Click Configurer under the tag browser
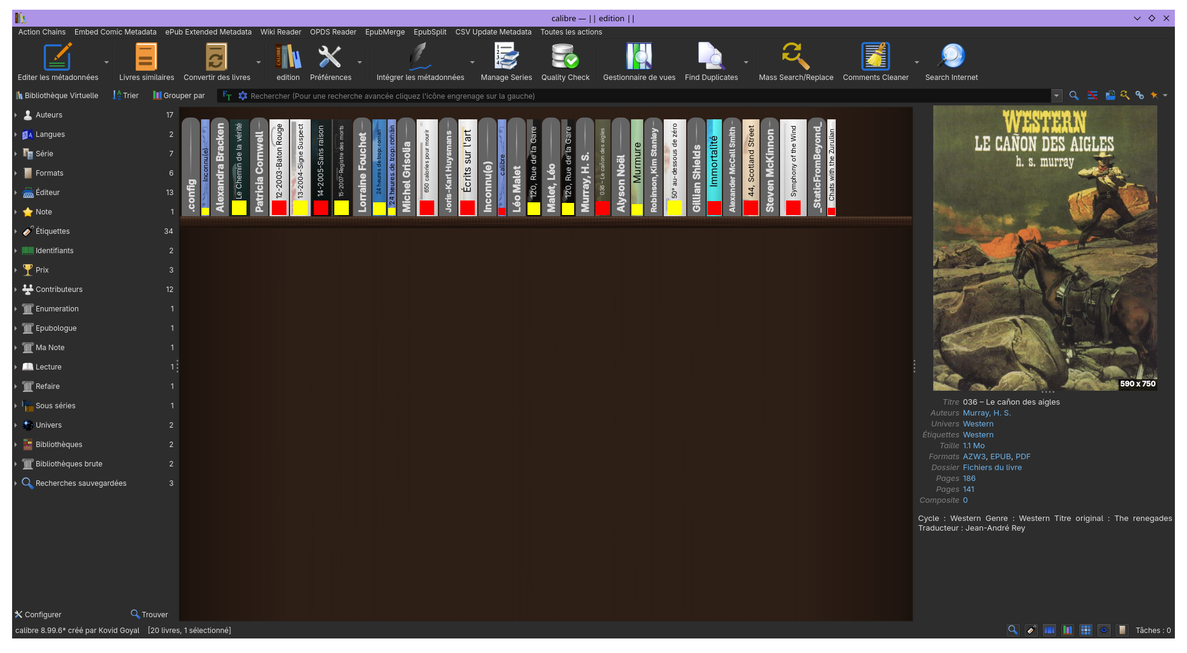Viewport: 1187px width, 653px height. (38, 614)
